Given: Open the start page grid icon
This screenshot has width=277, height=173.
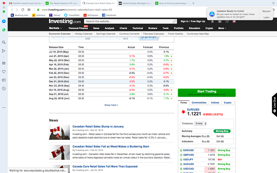Looking at the screenshot, I should coord(29,10).
